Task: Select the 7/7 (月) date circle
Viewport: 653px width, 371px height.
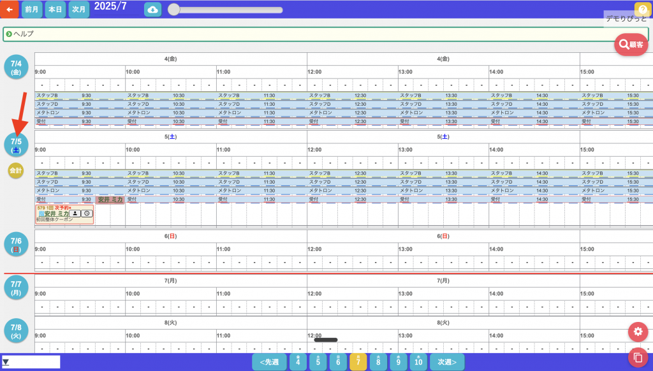Action: [16, 287]
